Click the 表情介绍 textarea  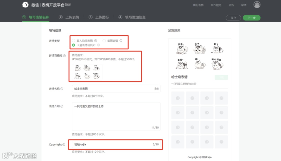coord(116,117)
